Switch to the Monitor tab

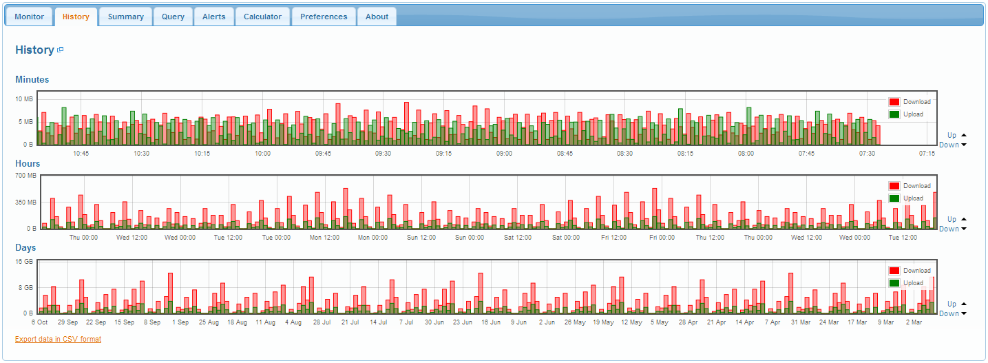[x=29, y=17]
